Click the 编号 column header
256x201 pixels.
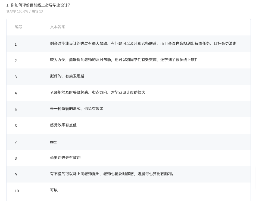pos(18,27)
